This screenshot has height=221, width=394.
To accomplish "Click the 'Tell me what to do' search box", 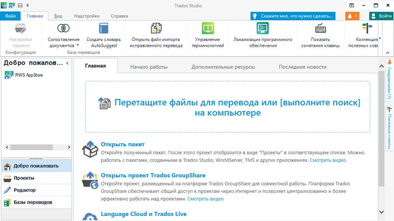I will tap(293, 16).
